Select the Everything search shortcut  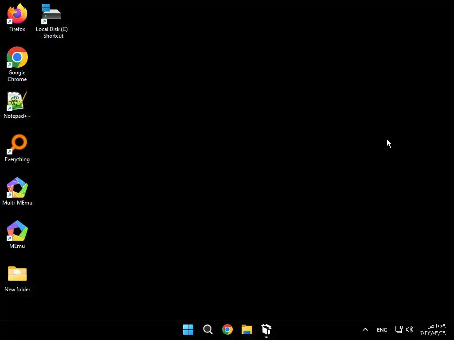click(x=17, y=148)
